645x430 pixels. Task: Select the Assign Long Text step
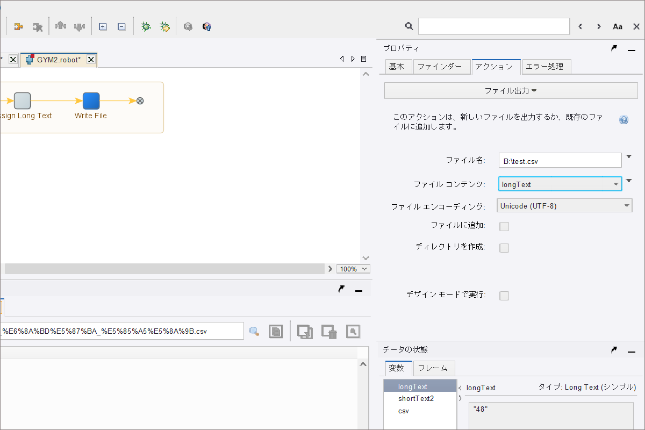point(22,101)
